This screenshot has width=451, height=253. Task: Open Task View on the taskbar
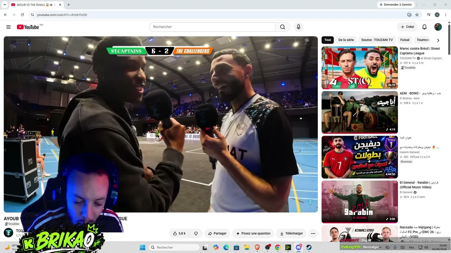(x=206, y=247)
